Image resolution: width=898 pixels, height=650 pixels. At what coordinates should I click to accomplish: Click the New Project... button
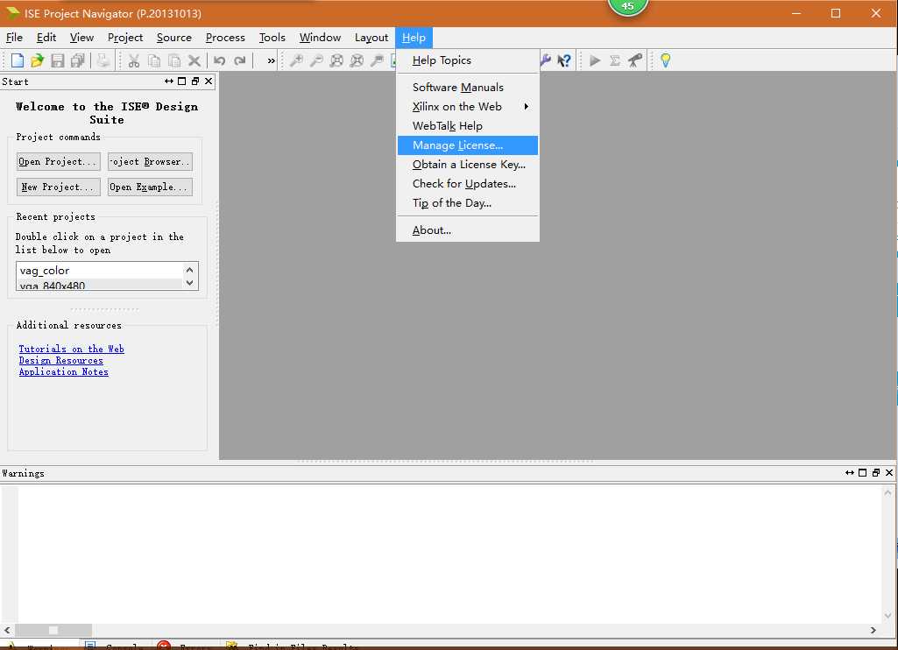[59, 187]
